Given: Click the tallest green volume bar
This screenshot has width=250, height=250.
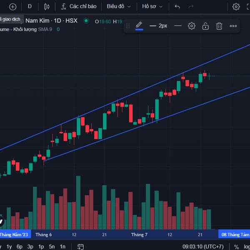Looking at the screenshot, I should pos(78,202).
